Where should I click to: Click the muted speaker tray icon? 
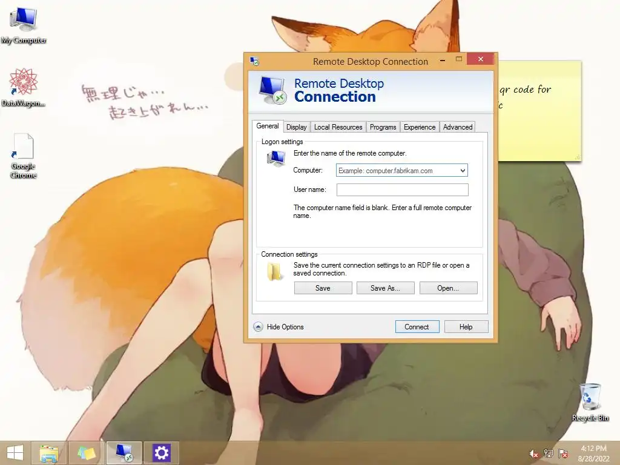pyautogui.click(x=533, y=453)
